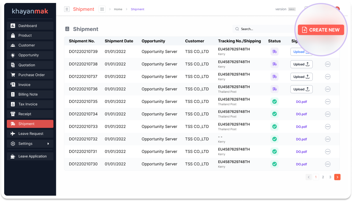Viewport: 352px width, 201px height.
Task: Open more options for shipment DO1220210737
Action: click(x=328, y=77)
